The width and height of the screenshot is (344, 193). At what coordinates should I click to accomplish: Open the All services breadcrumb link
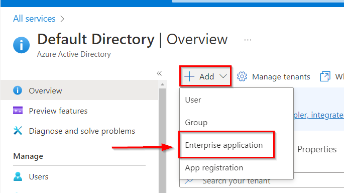[34, 19]
